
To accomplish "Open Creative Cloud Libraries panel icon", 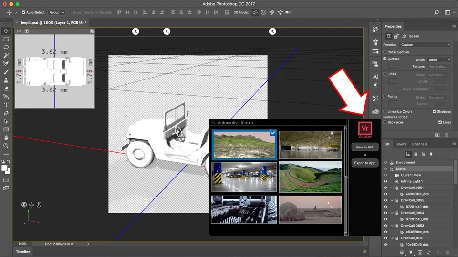I will (x=375, y=111).
